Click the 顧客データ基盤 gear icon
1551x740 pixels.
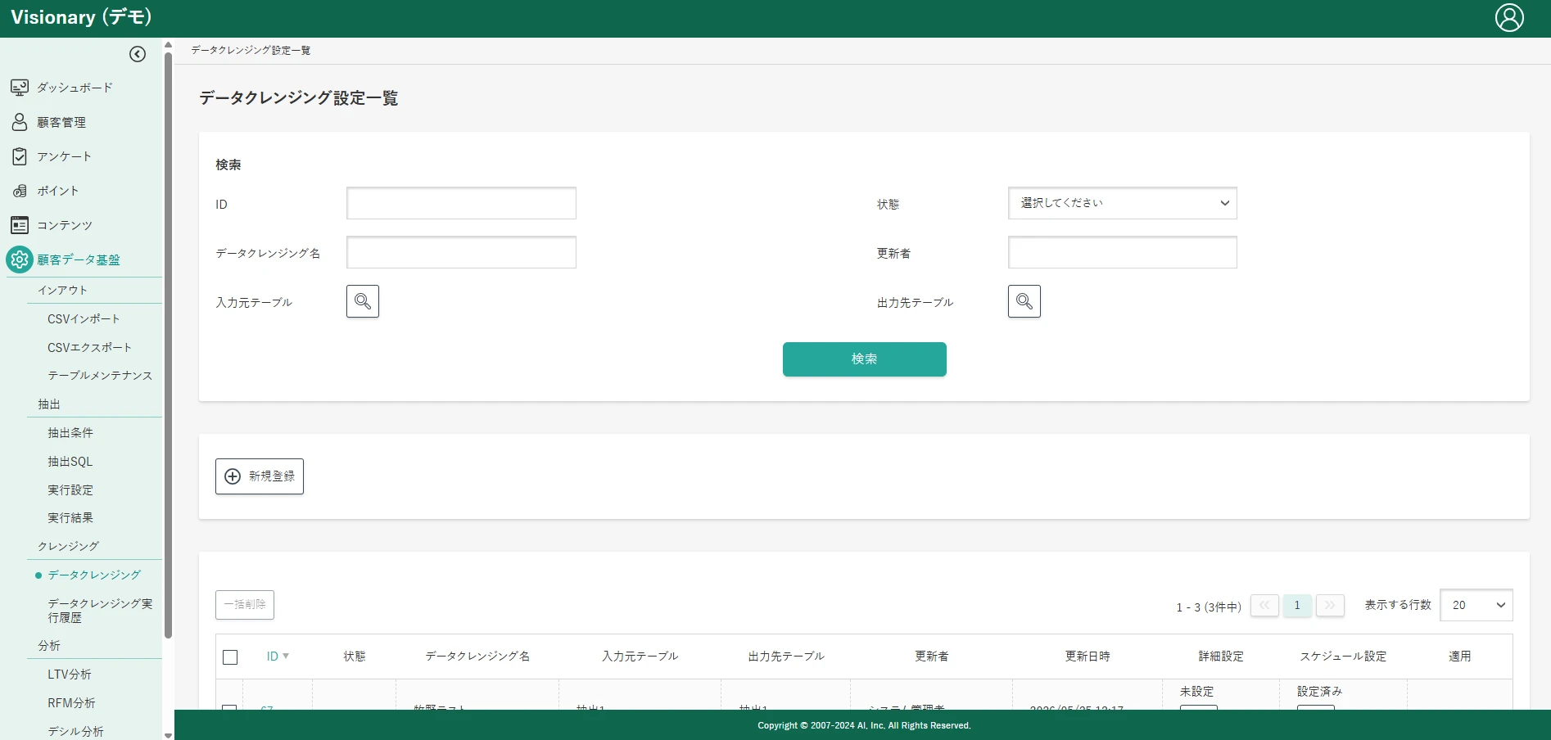point(20,259)
